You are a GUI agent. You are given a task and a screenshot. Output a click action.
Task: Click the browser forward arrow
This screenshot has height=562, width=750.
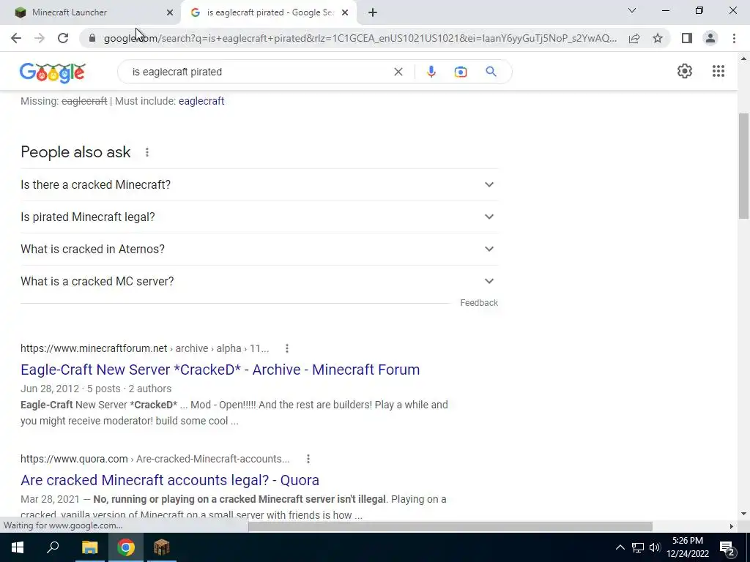tap(40, 38)
